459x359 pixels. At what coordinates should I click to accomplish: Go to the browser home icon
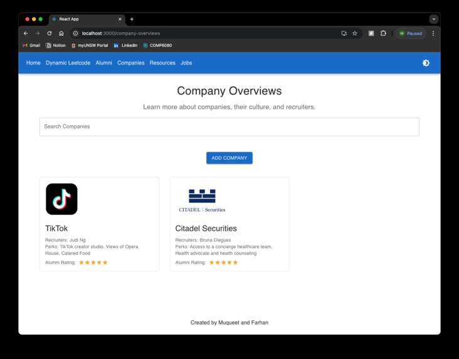(x=61, y=33)
